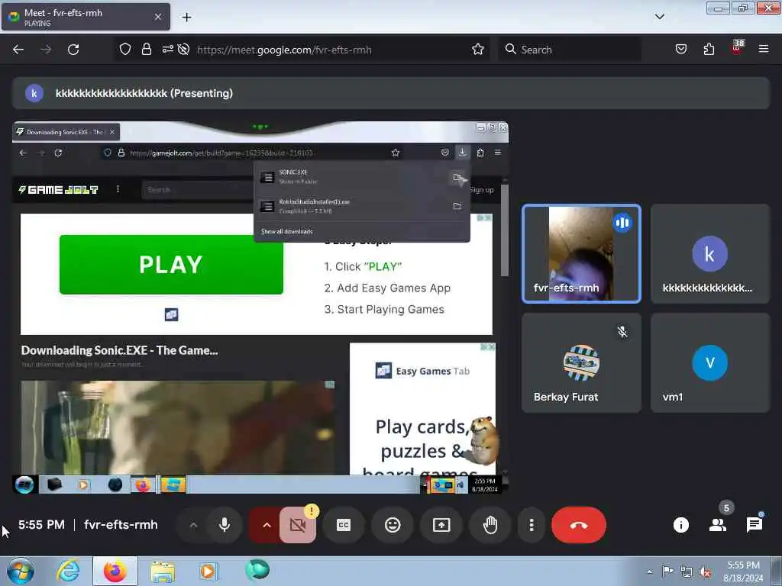Select the kkkkkkk participant tile

coord(710,253)
